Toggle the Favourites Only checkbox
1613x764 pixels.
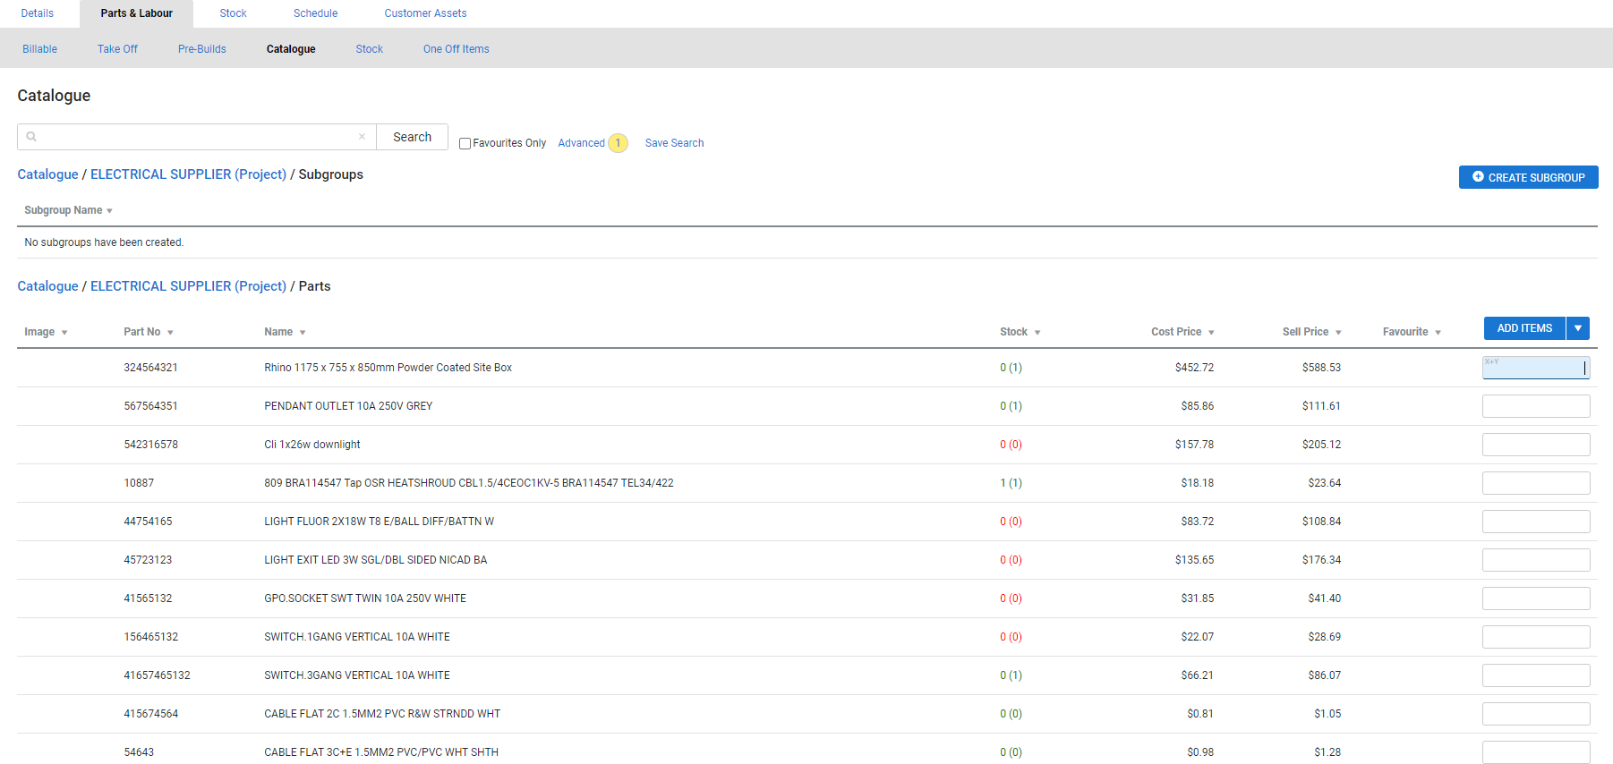click(465, 143)
